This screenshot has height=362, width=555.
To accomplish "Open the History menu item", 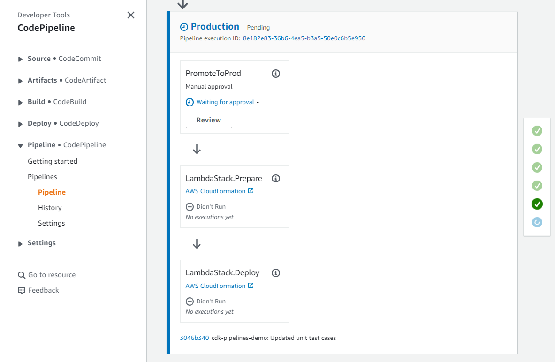I will [x=50, y=208].
